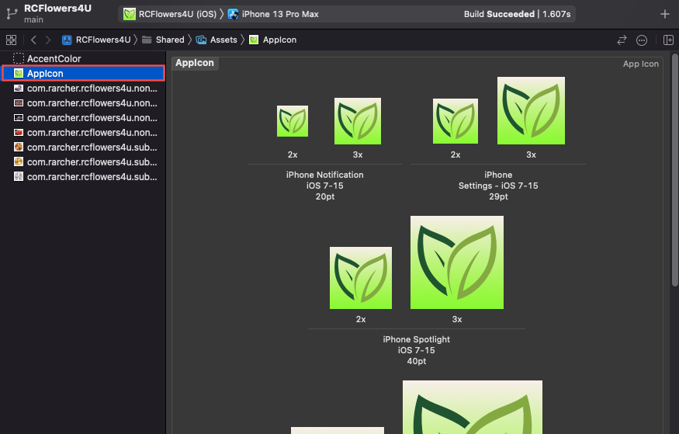Select iPhone Notification 20pt 2x icon

[x=293, y=121]
